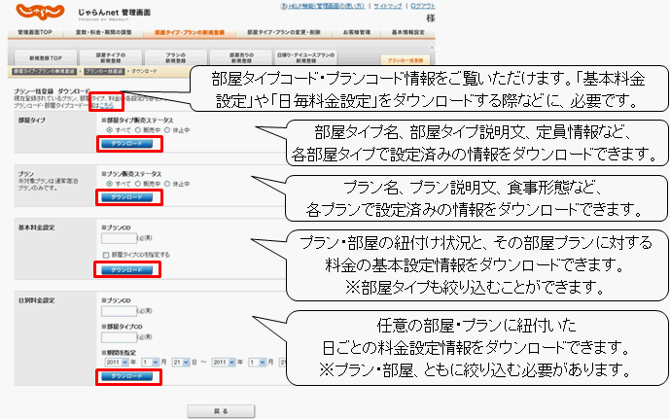
Task: Click ダウンロード in 部屋タイプ section
Action: [x=127, y=144]
